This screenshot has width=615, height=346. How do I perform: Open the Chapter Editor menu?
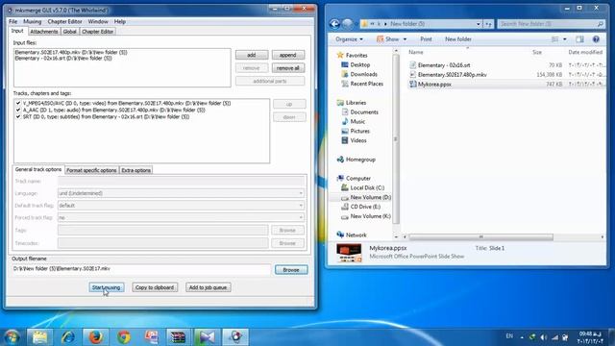click(64, 21)
